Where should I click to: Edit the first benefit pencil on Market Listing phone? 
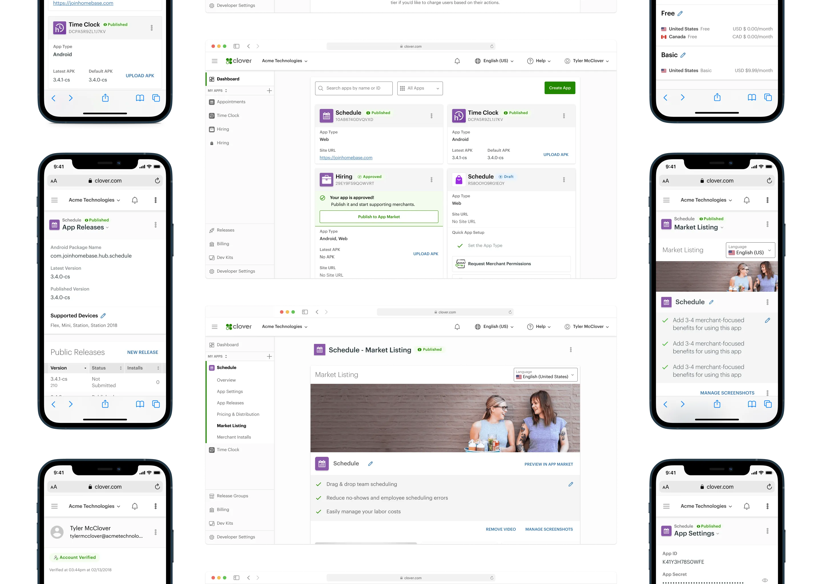pos(768,320)
